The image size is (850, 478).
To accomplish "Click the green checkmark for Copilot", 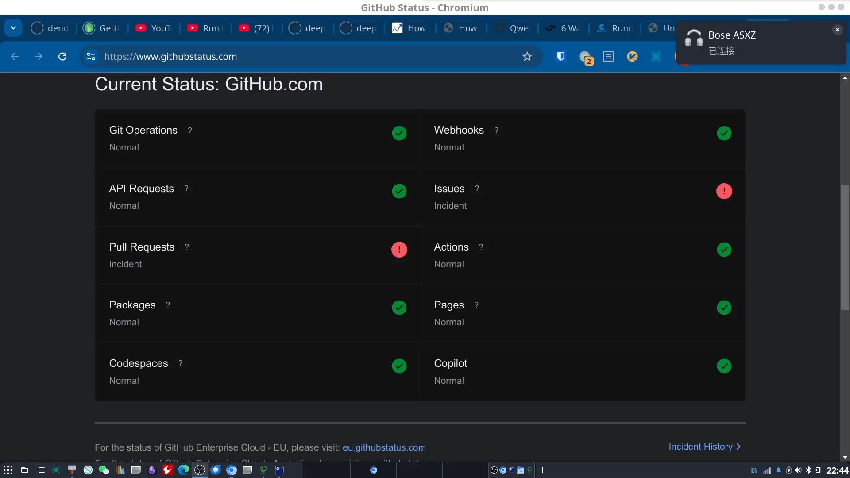I will tap(724, 366).
